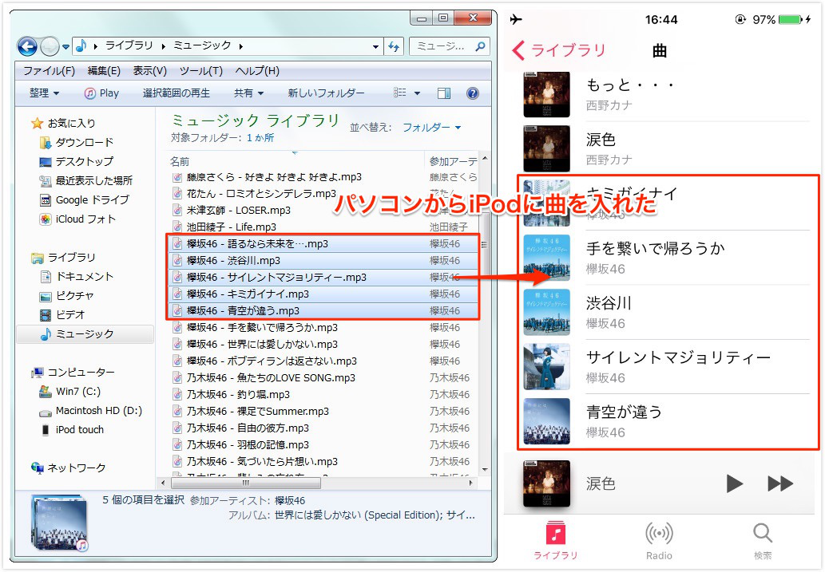This screenshot has width=825, height=572.
Task: Open the 編集(E) menu
Action: tap(104, 70)
